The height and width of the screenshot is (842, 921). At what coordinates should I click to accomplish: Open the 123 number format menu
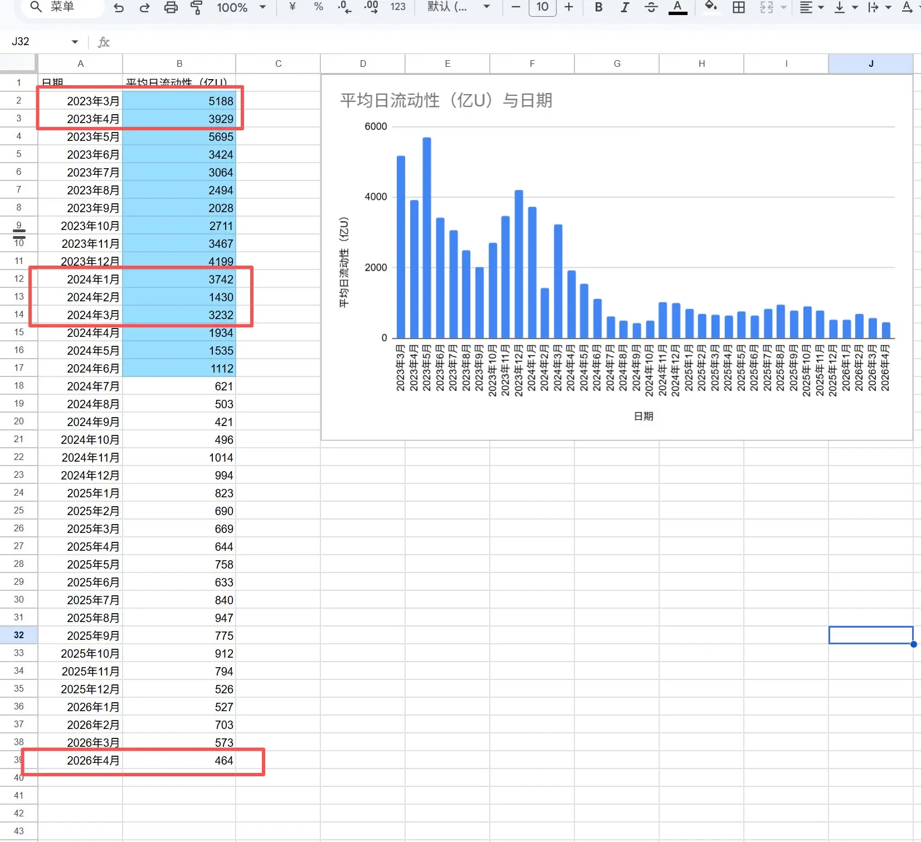point(398,7)
